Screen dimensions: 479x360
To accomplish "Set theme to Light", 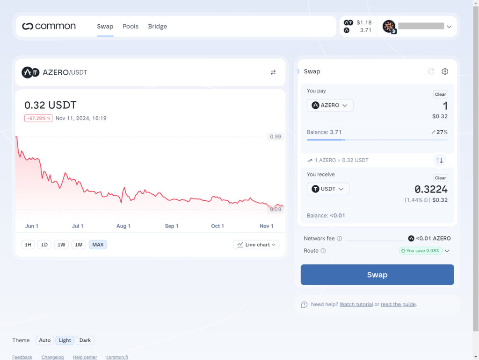I will (65, 340).
